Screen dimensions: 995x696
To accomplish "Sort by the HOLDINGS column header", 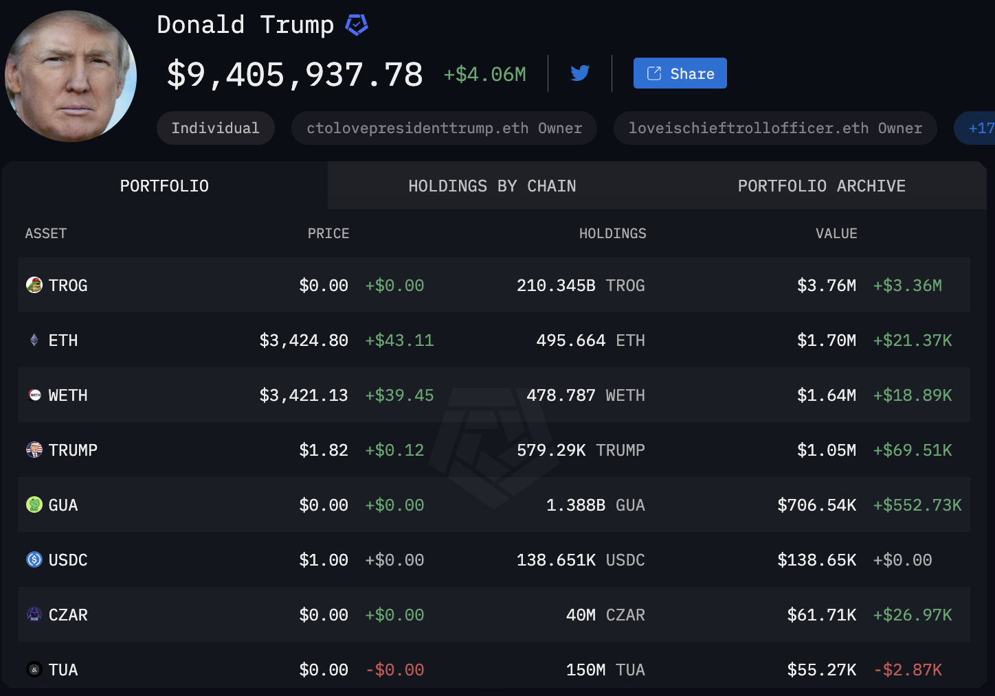I will (x=613, y=233).
